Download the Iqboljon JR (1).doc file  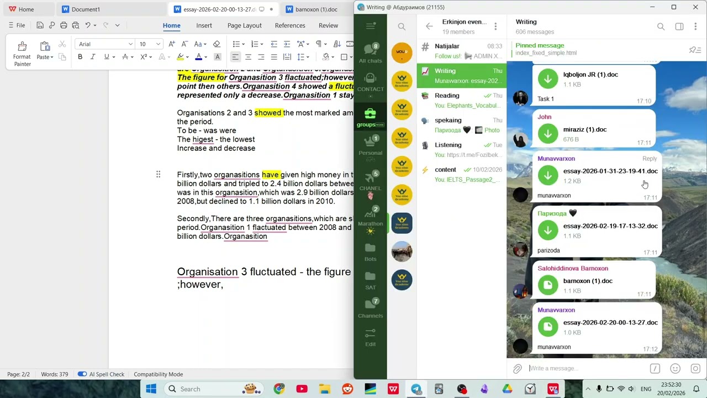[x=548, y=79]
